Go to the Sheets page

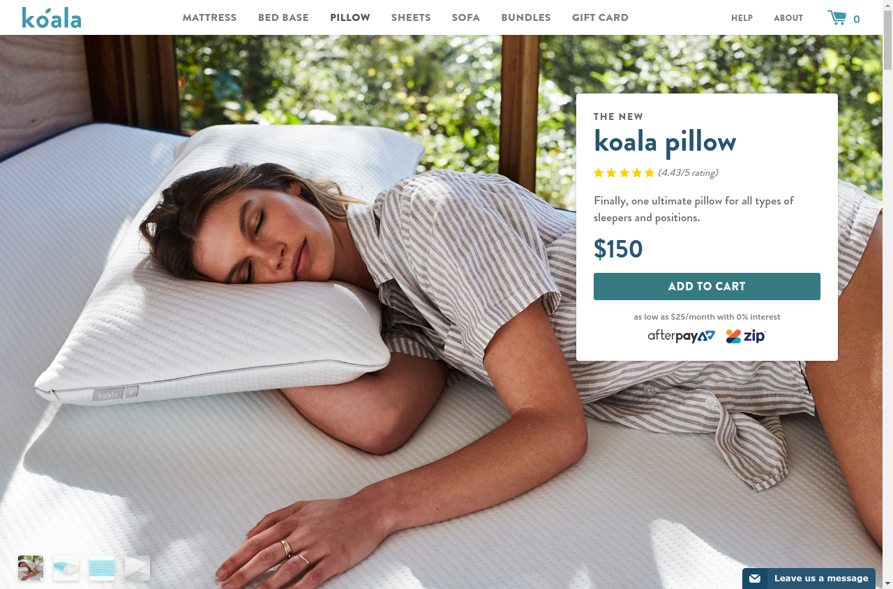(x=411, y=17)
